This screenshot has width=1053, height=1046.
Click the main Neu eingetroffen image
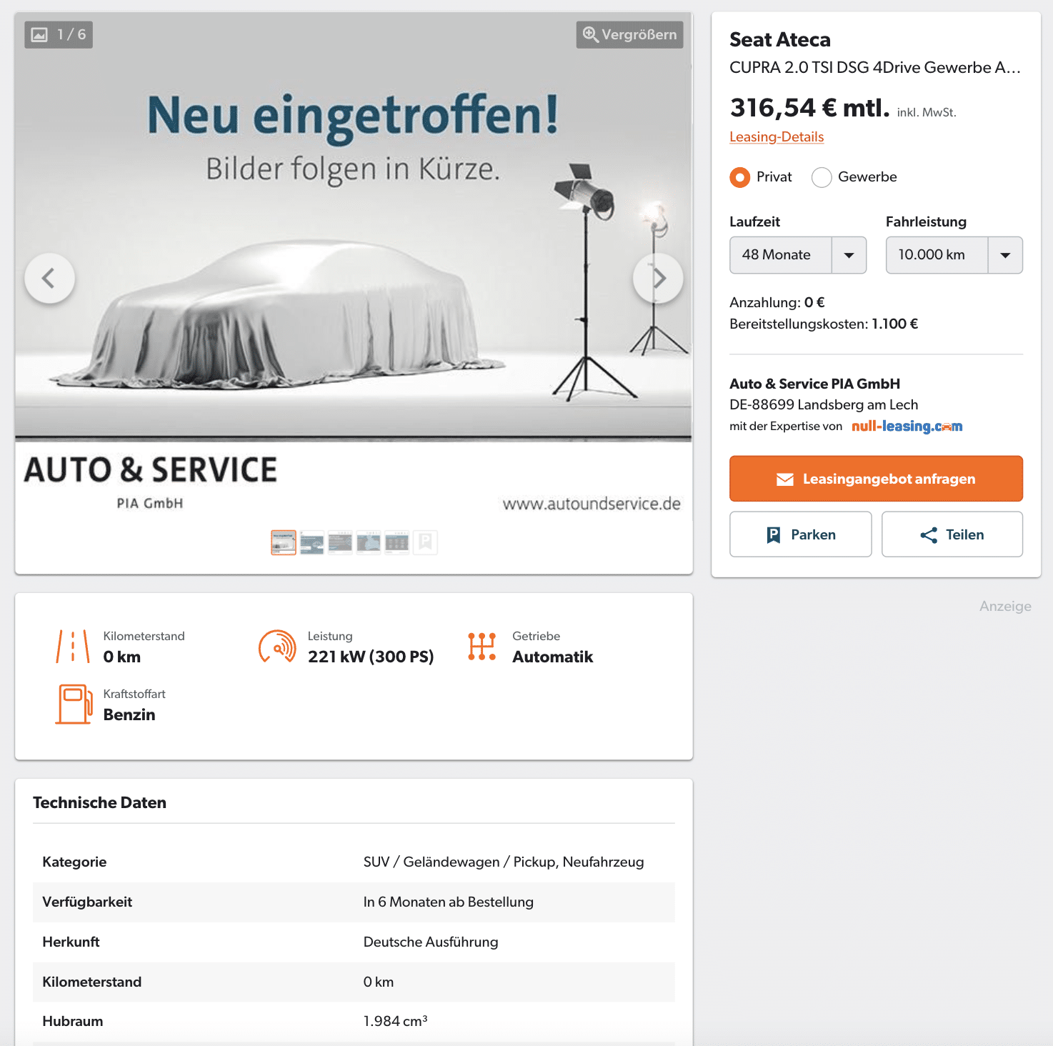[354, 268]
